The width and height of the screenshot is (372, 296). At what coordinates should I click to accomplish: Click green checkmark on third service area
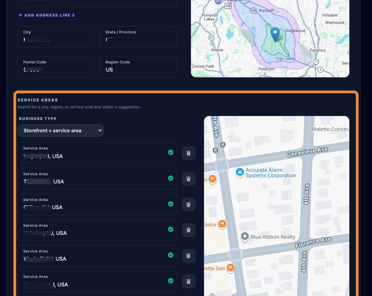[x=171, y=204]
